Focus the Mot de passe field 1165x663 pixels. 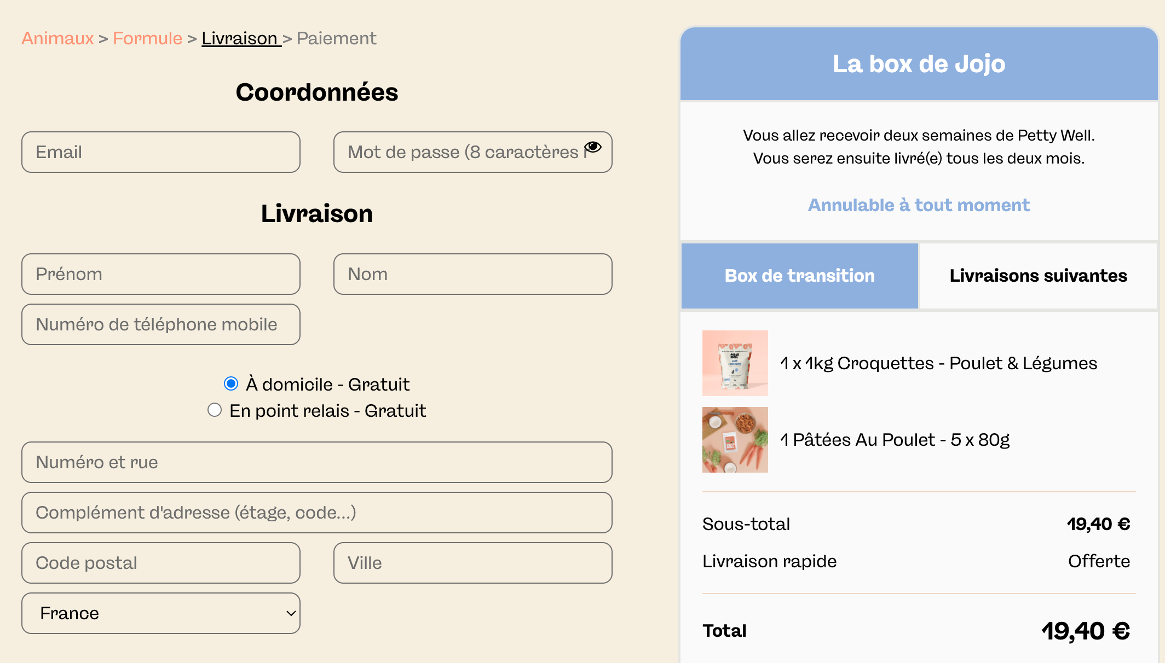coord(473,152)
